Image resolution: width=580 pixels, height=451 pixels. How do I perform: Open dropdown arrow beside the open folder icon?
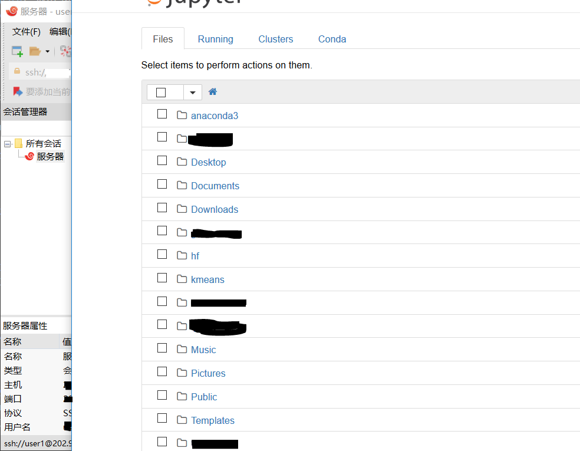[47, 52]
